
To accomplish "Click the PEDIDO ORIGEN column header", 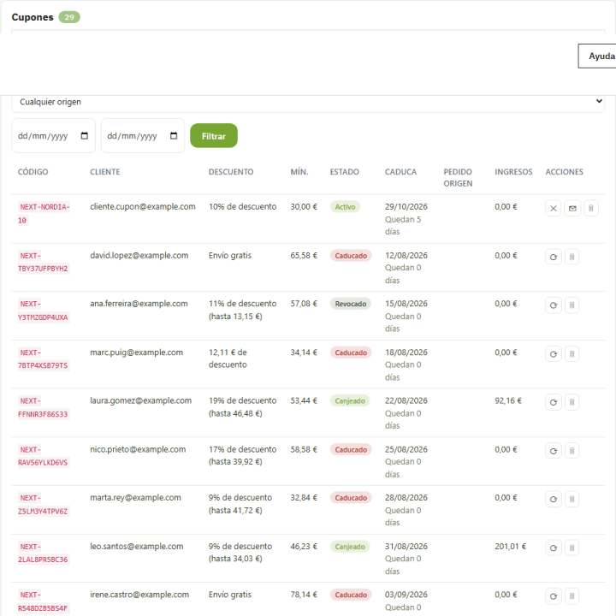I will tap(458, 178).
